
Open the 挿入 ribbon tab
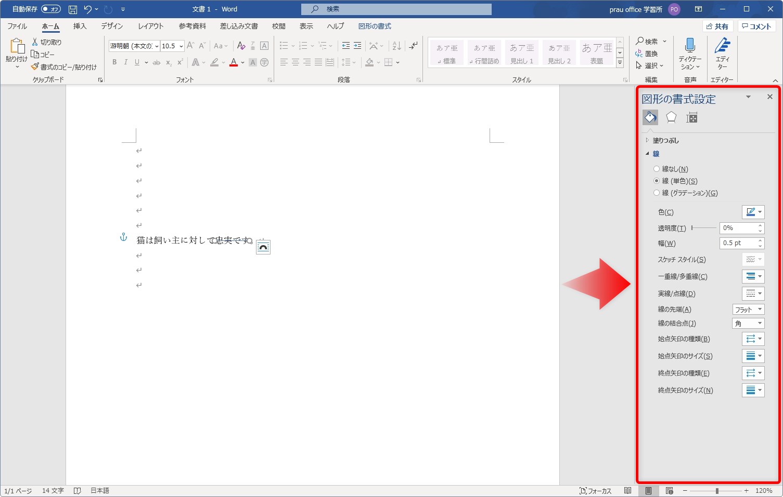(80, 26)
